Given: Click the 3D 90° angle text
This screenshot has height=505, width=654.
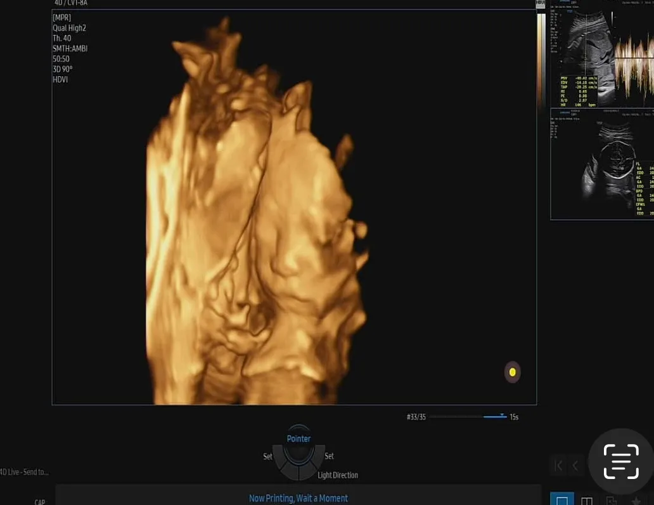Looking at the screenshot, I should 63,69.
